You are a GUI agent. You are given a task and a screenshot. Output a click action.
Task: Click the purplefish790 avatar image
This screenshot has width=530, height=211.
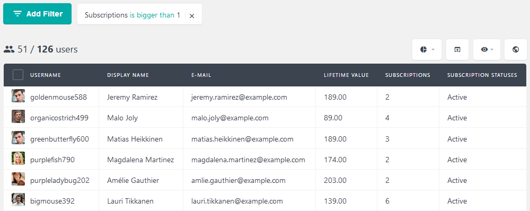[x=18, y=158]
